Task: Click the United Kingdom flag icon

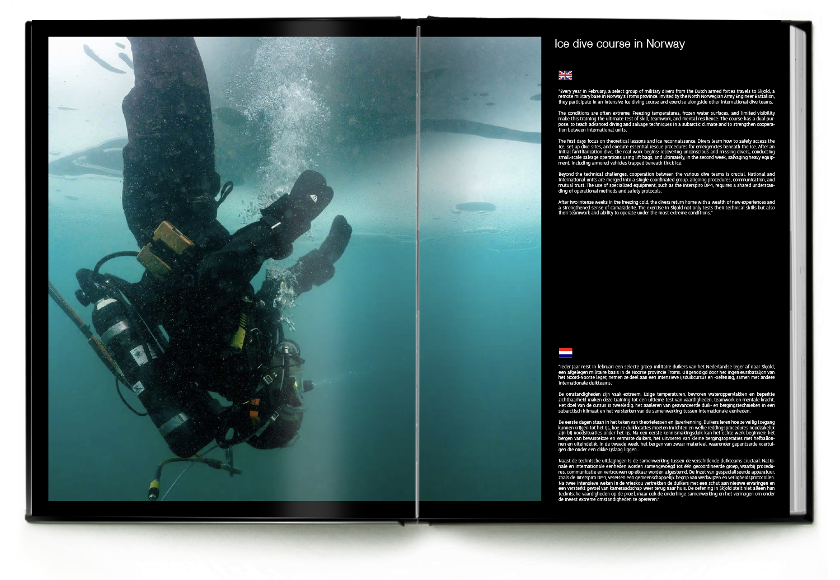Action: tap(565, 75)
